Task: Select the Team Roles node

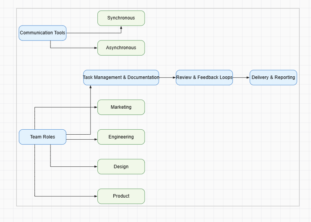Action: coord(42,137)
